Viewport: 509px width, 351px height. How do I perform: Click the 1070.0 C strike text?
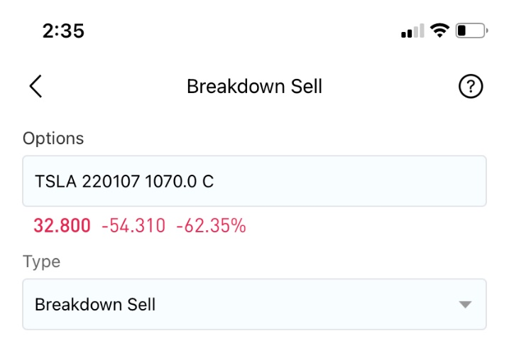click(179, 181)
